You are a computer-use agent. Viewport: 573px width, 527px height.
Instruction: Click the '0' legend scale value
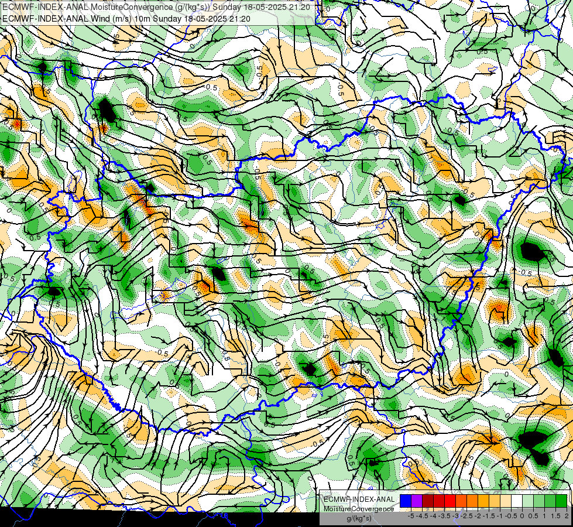(x=522, y=516)
